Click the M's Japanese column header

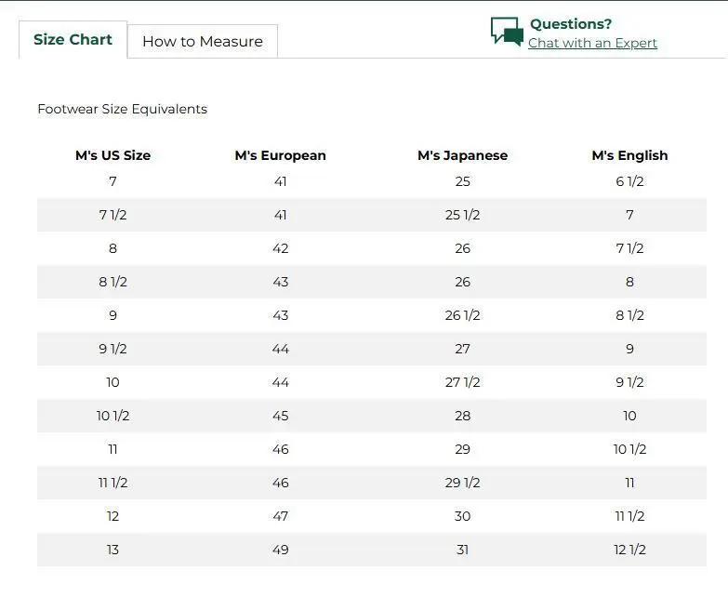462,155
